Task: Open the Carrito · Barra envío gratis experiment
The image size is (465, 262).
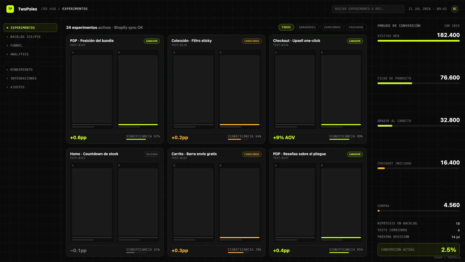Action: pyautogui.click(x=217, y=202)
